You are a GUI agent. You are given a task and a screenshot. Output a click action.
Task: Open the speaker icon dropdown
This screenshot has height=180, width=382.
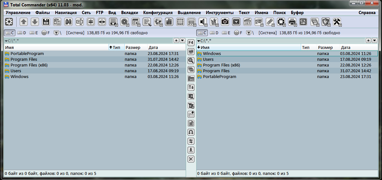pos(207,25)
